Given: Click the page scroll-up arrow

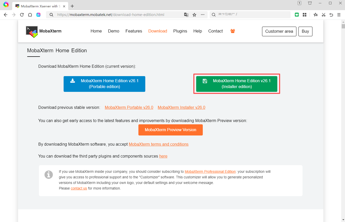Looking at the screenshot, I should click(x=343, y=22).
